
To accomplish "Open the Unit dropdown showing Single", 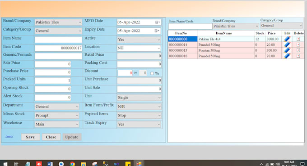I will point(139,98).
